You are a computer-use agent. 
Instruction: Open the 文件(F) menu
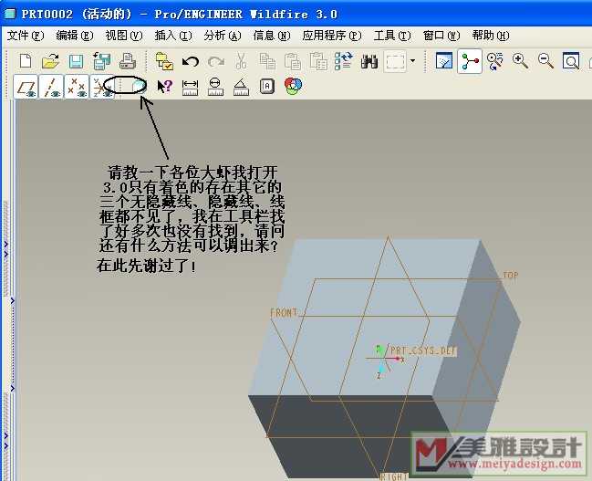(x=26, y=36)
